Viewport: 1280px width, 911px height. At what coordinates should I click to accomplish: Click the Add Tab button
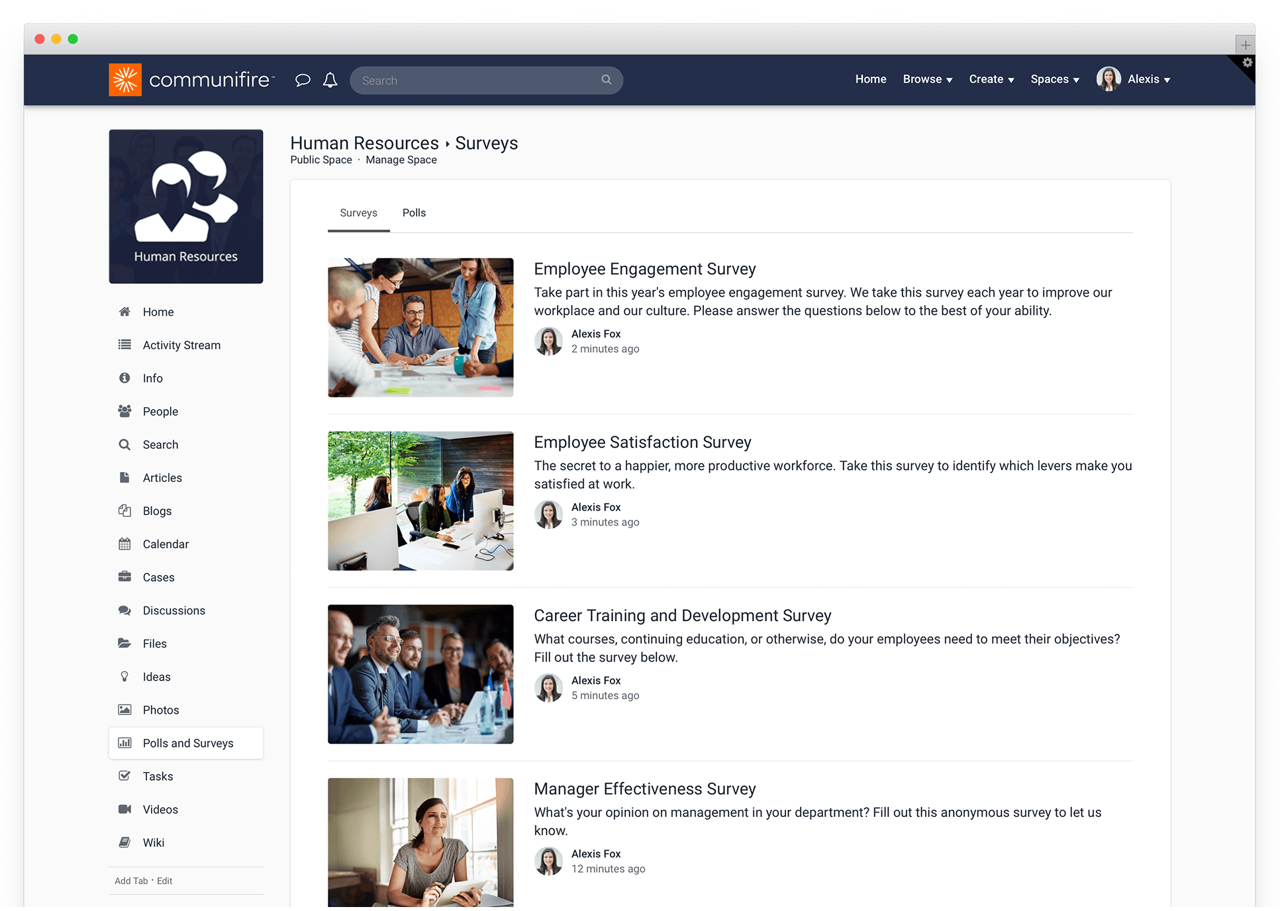pyautogui.click(x=130, y=881)
